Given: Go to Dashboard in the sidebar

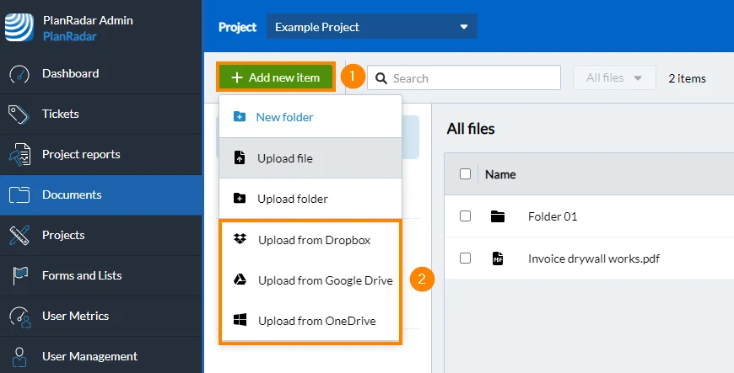Looking at the screenshot, I should 101,74.
